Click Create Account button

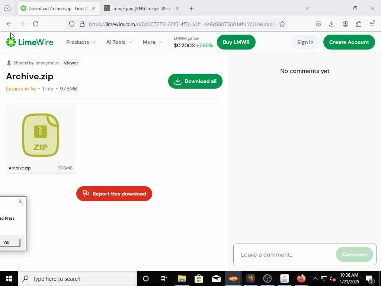click(x=349, y=42)
